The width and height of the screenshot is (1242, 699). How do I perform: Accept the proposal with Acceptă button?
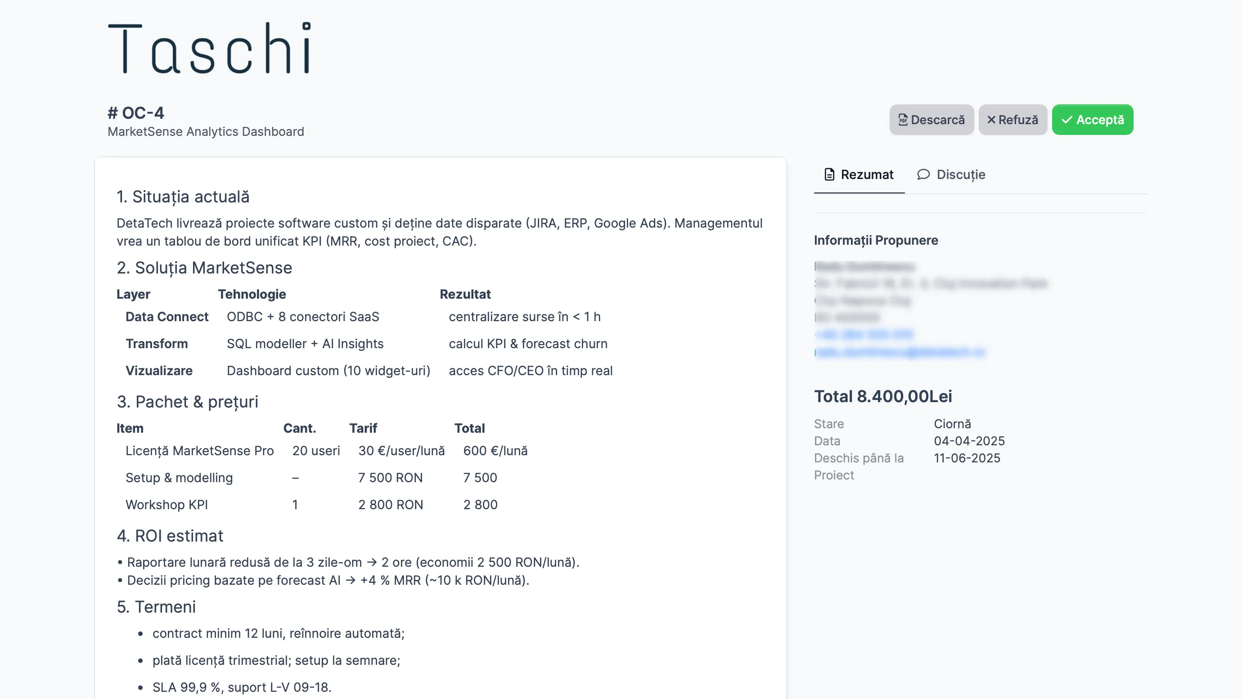pyautogui.click(x=1092, y=120)
